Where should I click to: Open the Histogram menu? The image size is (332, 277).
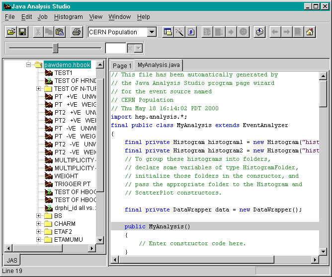(68, 17)
